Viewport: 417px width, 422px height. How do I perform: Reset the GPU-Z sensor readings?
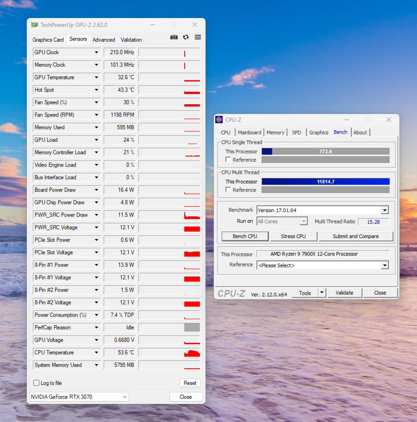(x=190, y=383)
